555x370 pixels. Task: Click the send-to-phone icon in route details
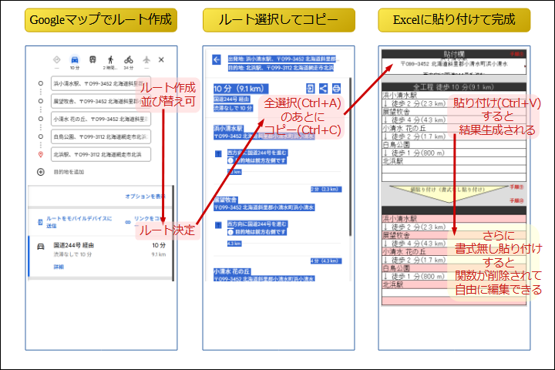pos(311,88)
